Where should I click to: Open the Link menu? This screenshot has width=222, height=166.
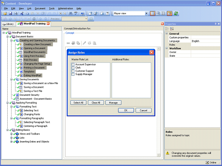click(29, 8)
